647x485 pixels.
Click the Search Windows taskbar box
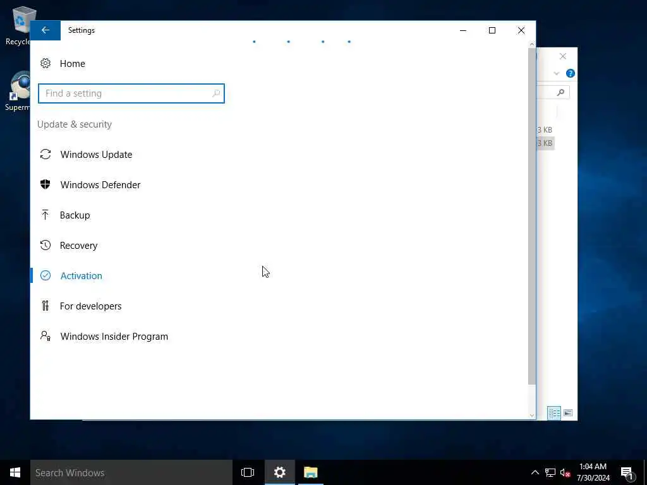coord(131,472)
